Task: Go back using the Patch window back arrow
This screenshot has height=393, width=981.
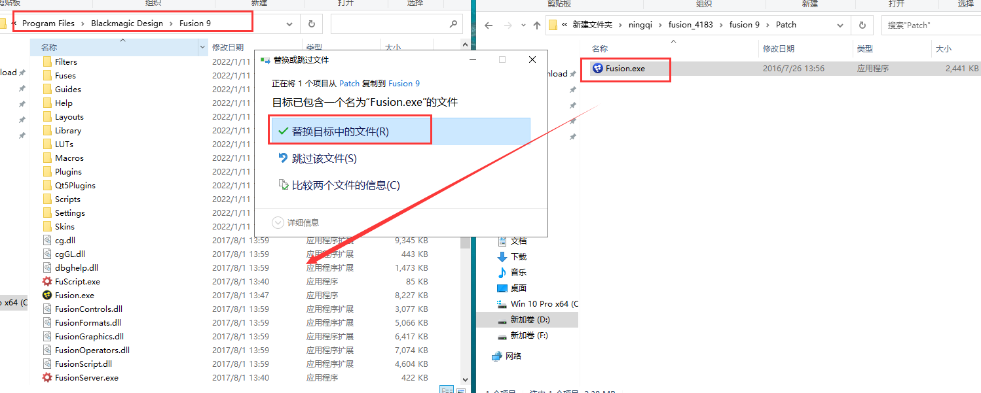Action: click(488, 26)
